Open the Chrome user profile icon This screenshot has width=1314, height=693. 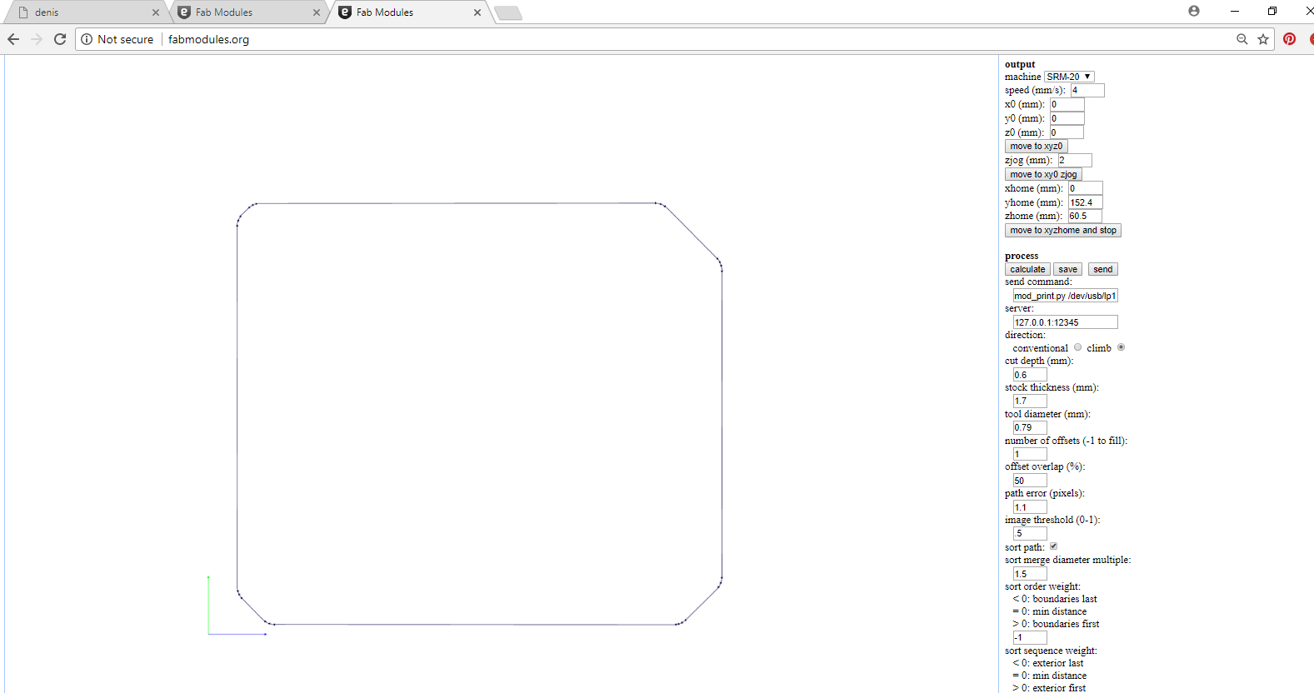(x=1194, y=11)
